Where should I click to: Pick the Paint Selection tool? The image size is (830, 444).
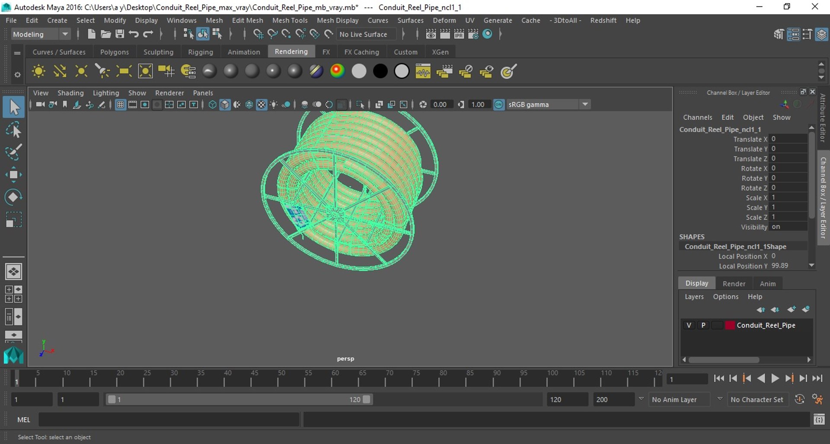pyautogui.click(x=13, y=152)
